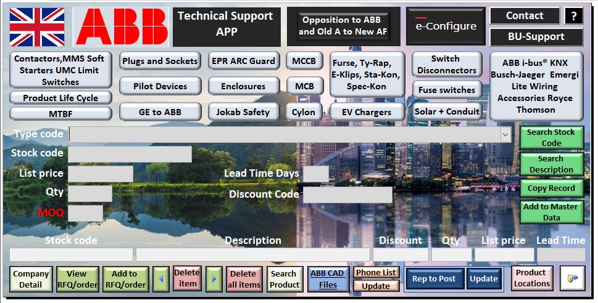
Task: Click the MOQ input field
Action: 86,213
